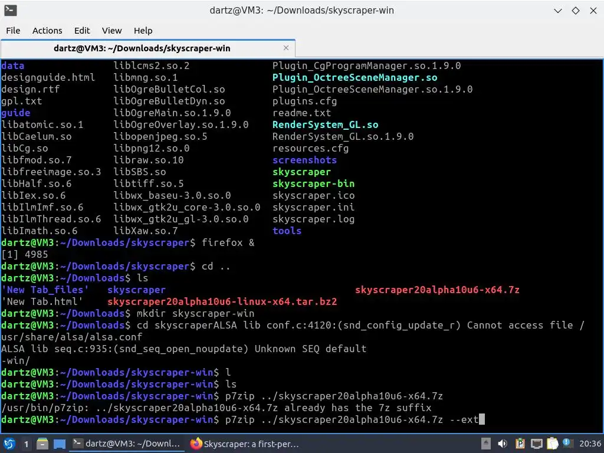Click 'skyscraper.log' in the listing

click(314, 219)
